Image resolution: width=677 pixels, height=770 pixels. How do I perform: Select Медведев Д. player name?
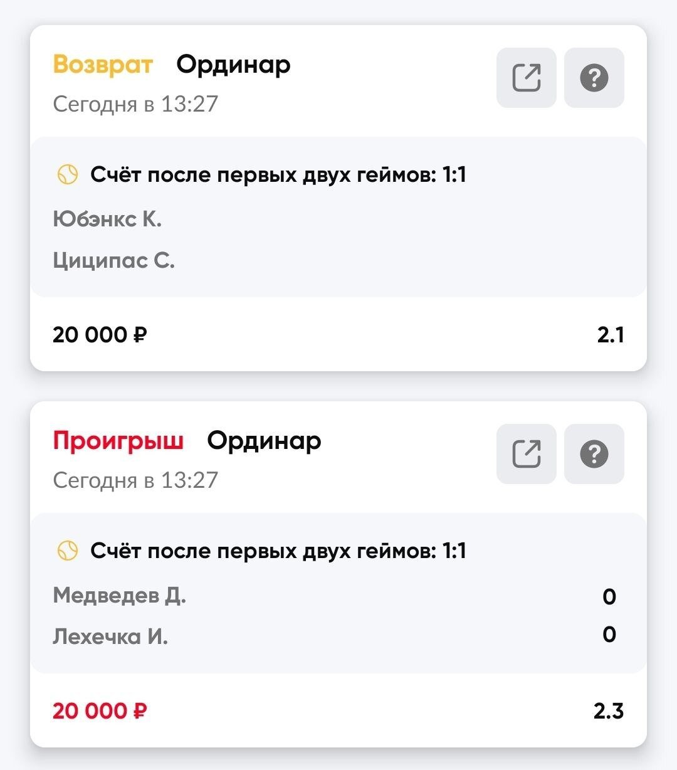119,595
